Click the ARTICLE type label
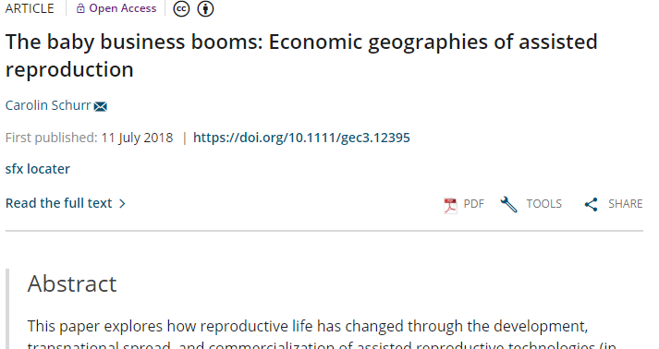 click(30, 8)
